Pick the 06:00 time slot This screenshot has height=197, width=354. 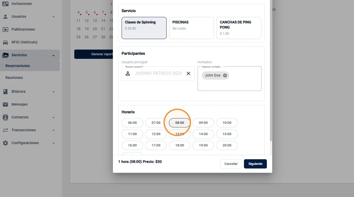coord(132,123)
